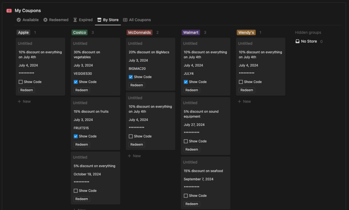Click the Available view checkmark badge icon
Viewport: 349px width, 210px height.
19,20
